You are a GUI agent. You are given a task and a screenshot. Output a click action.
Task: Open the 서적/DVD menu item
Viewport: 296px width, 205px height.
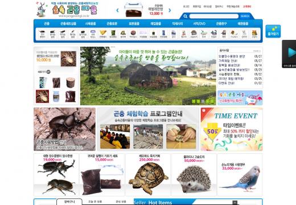tap(199, 23)
